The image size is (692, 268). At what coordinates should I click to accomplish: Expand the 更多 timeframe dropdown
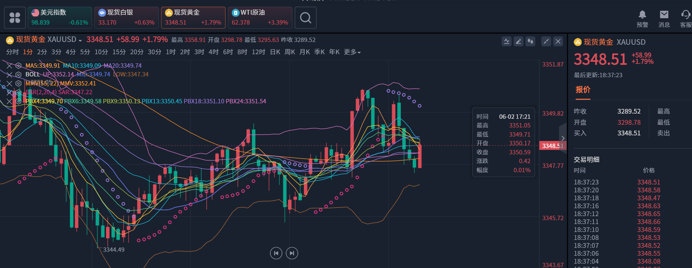(352, 52)
